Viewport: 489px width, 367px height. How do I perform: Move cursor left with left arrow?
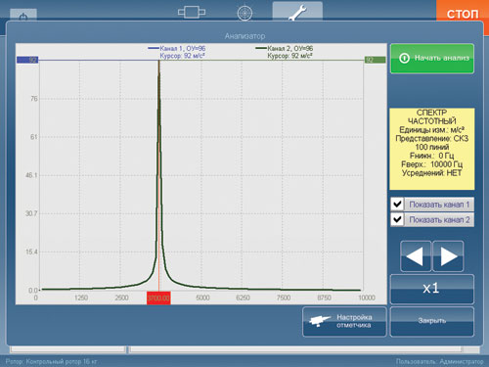pyautogui.click(x=416, y=256)
